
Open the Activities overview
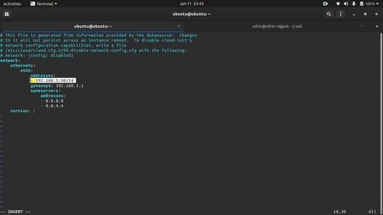[12, 4]
